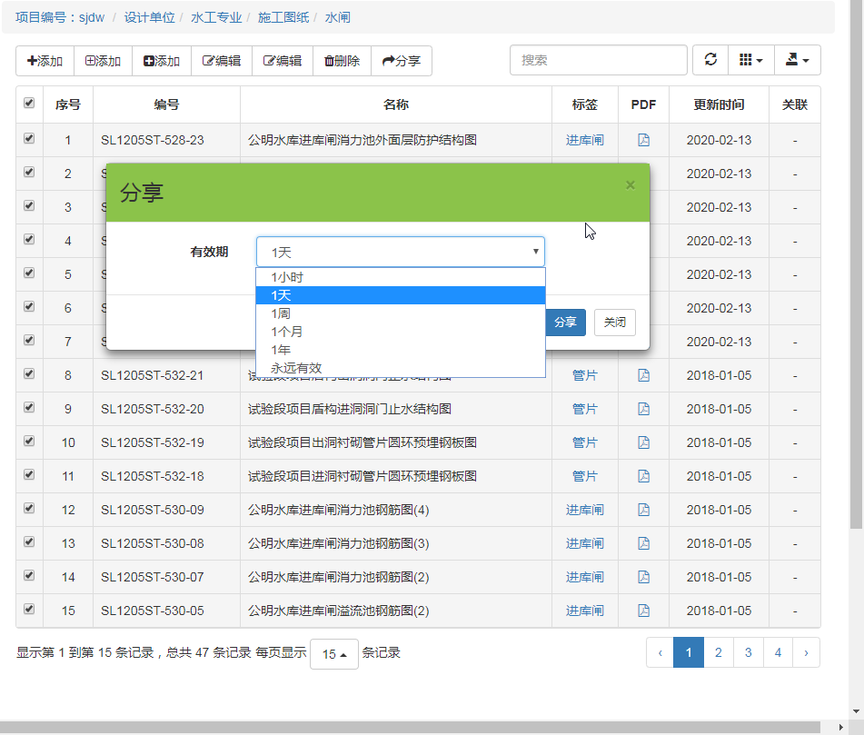Click the outlined plus-square 添加 button
The height and width of the screenshot is (735, 864).
tap(103, 61)
